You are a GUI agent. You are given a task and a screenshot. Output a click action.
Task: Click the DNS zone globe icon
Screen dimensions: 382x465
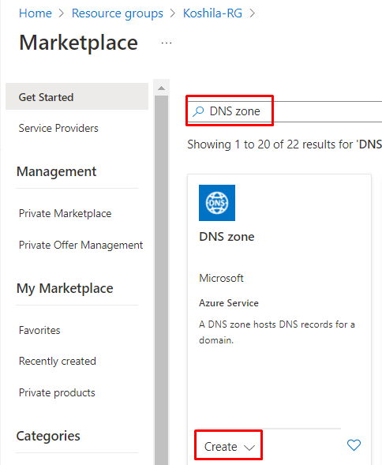(217, 203)
